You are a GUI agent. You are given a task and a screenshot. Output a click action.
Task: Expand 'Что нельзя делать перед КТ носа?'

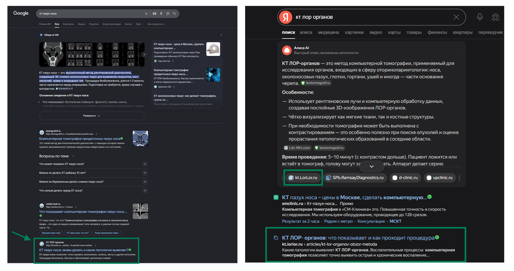coord(94,191)
